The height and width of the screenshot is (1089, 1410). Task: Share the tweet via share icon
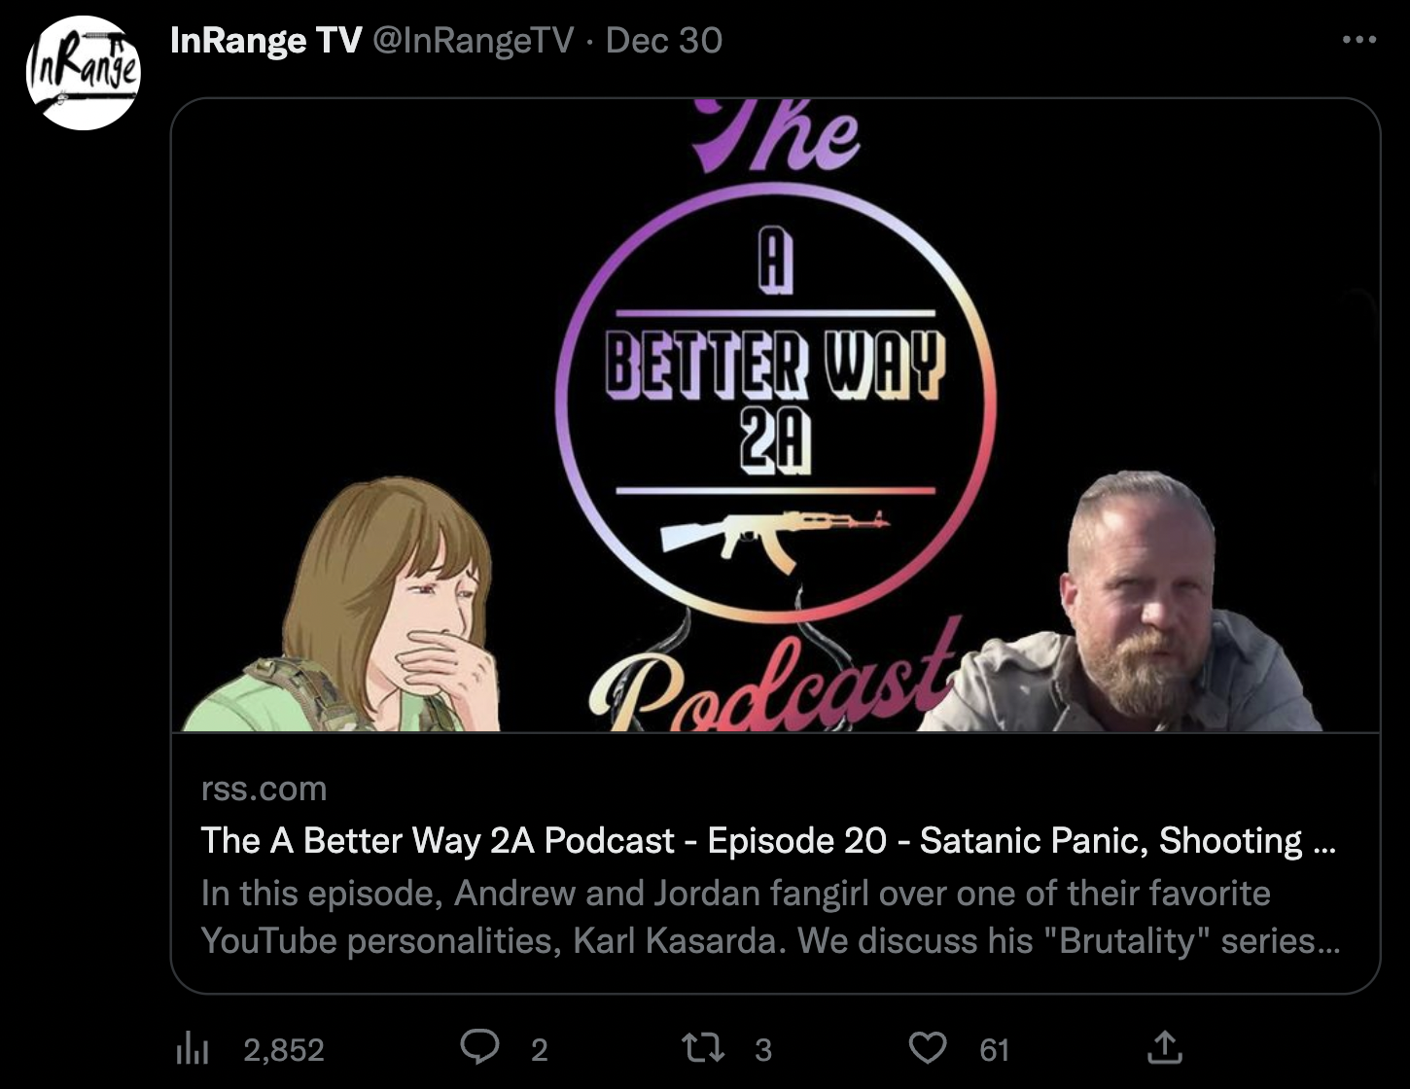pyautogui.click(x=1164, y=1047)
